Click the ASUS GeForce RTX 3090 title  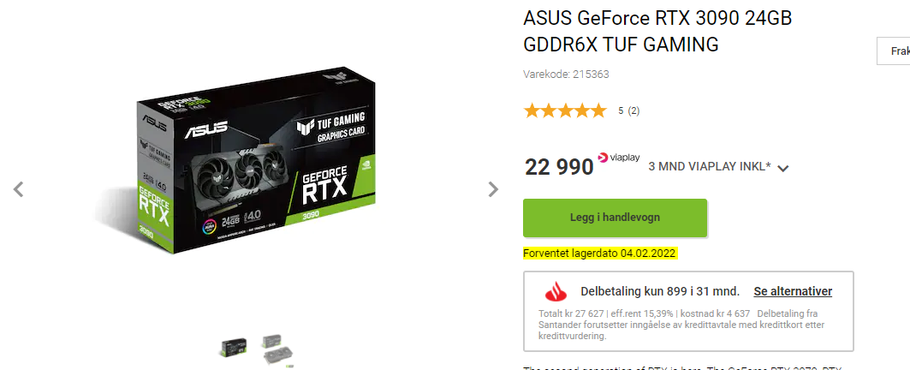pyautogui.click(x=657, y=31)
